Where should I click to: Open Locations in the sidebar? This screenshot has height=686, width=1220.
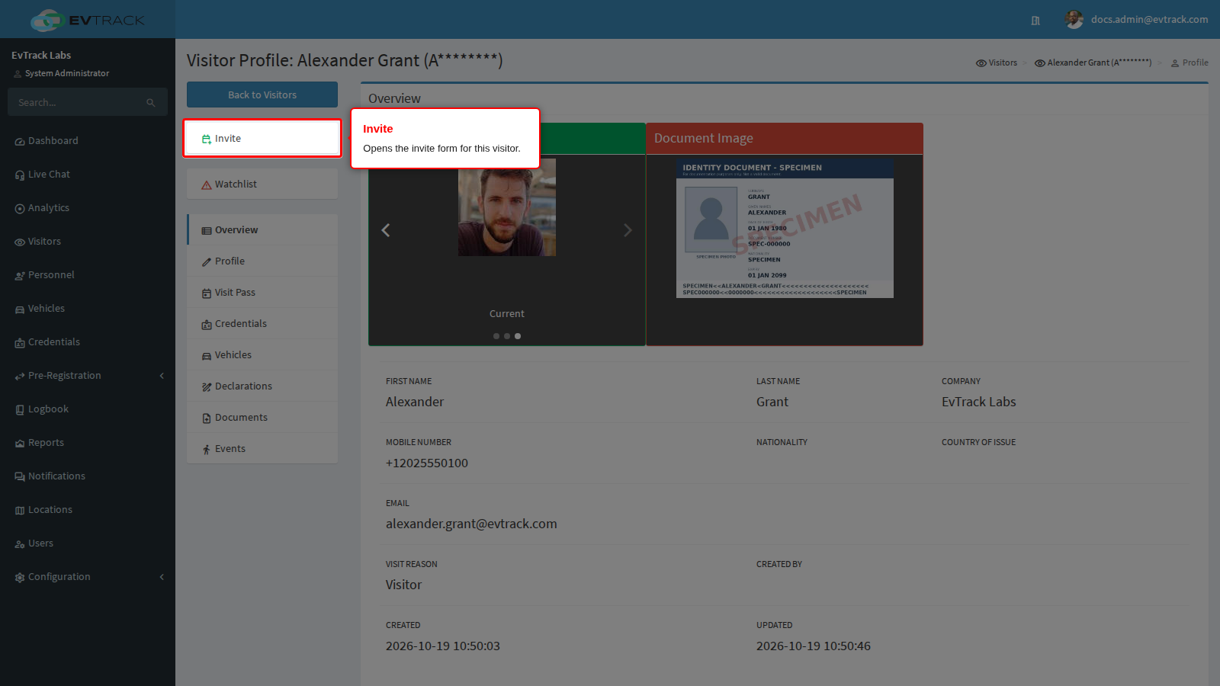click(x=88, y=510)
